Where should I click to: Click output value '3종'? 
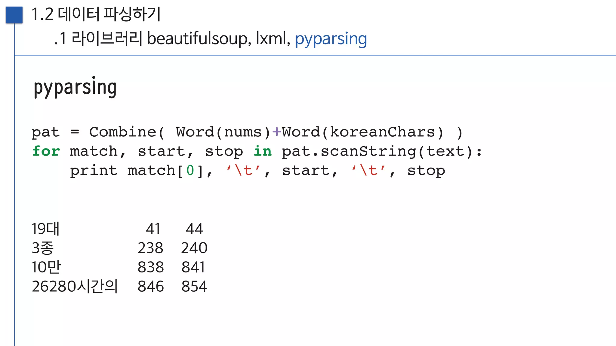(x=43, y=248)
